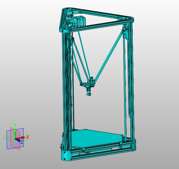This screenshot has width=179, height=169.
Task: Click the green Y axis arrow
Action: click(15, 133)
